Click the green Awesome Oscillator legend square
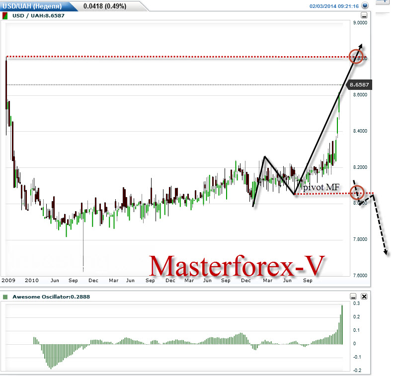This screenshot has width=402, height=376. click(x=5, y=297)
